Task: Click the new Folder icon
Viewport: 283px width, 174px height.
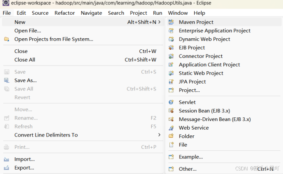Action: (x=171, y=136)
